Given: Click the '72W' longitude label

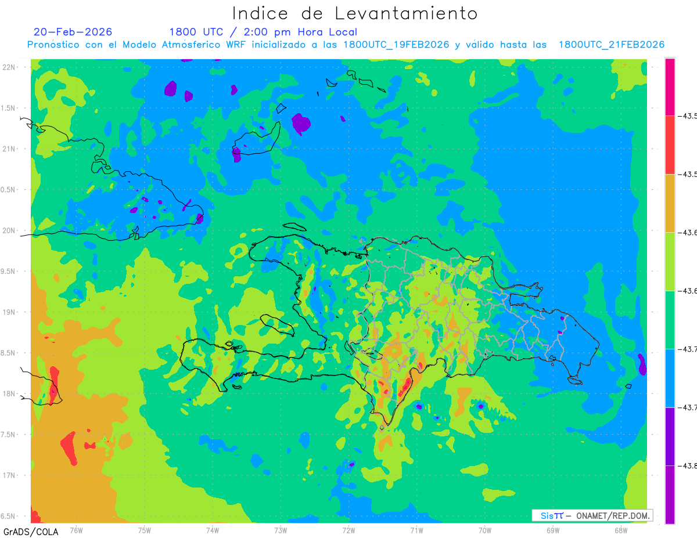Looking at the screenshot, I should pyautogui.click(x=348, y=530).
